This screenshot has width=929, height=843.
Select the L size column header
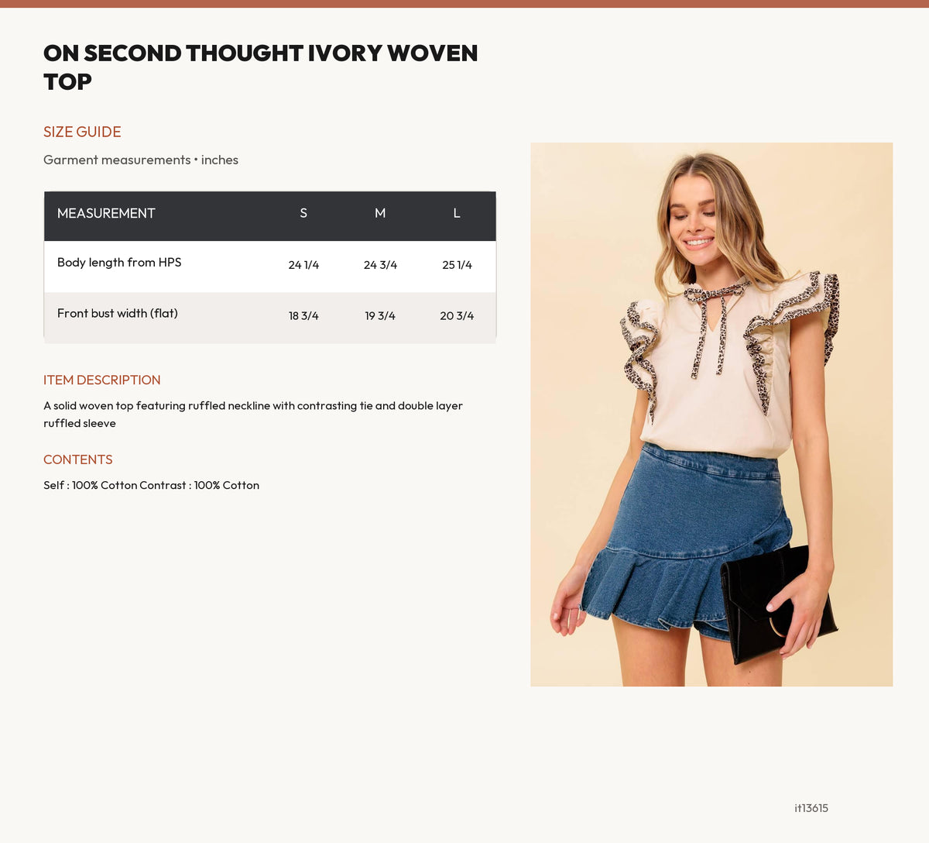[x=457, y=213]
